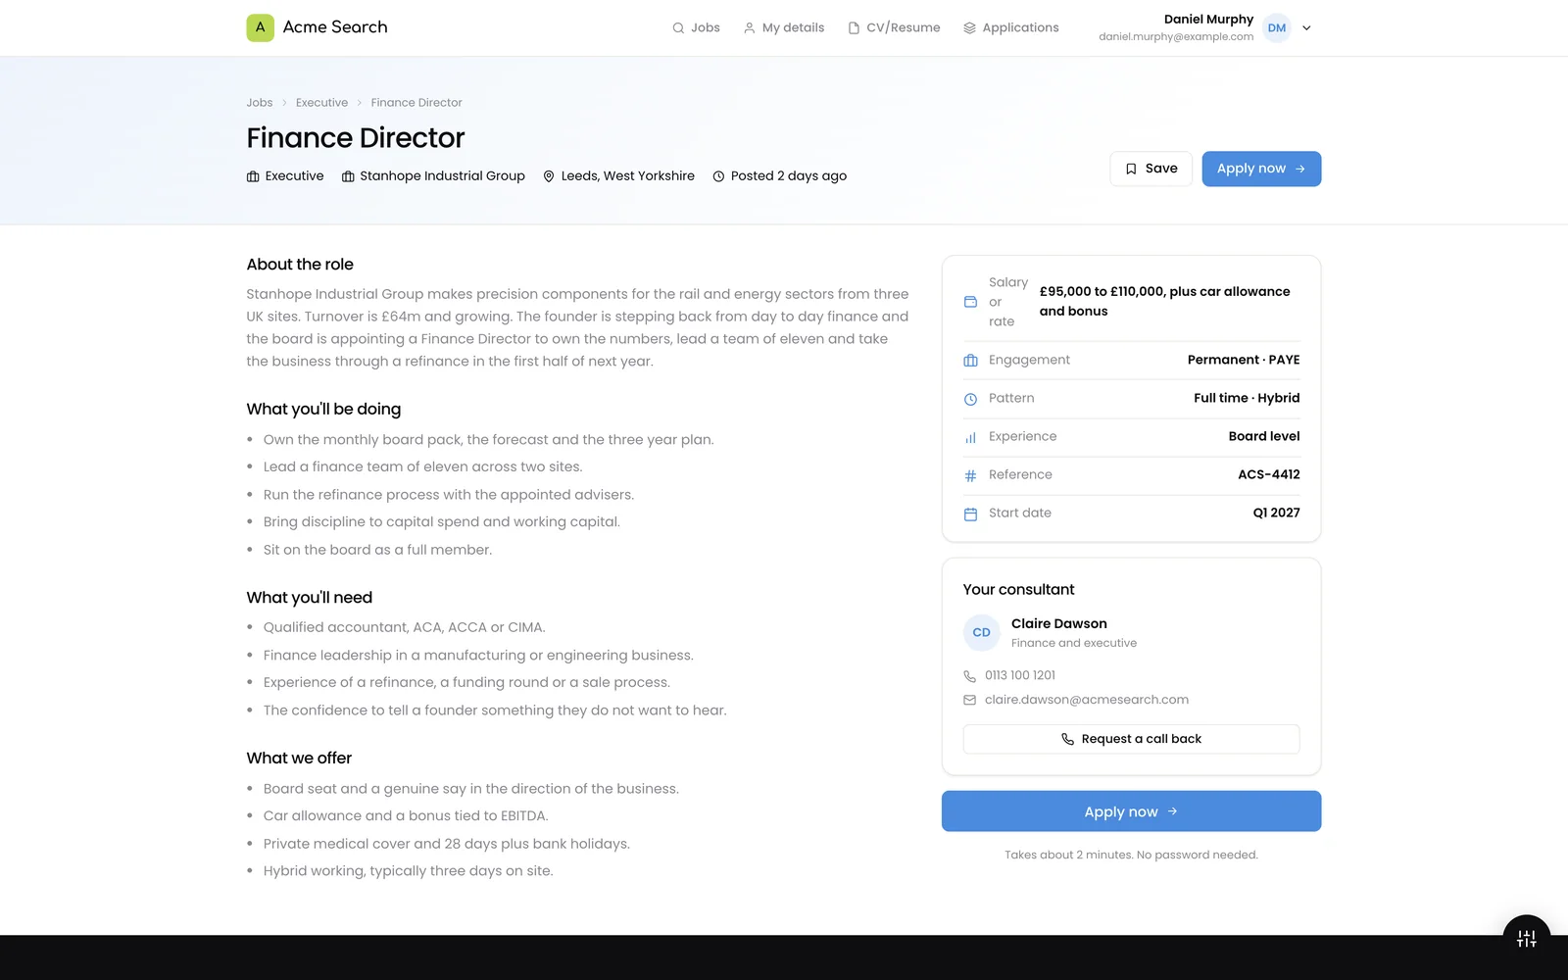The image size is (1568, 980).
Task: Save this job with the bookmark button
Action: pyautogui.click(x=1151, y=169)
